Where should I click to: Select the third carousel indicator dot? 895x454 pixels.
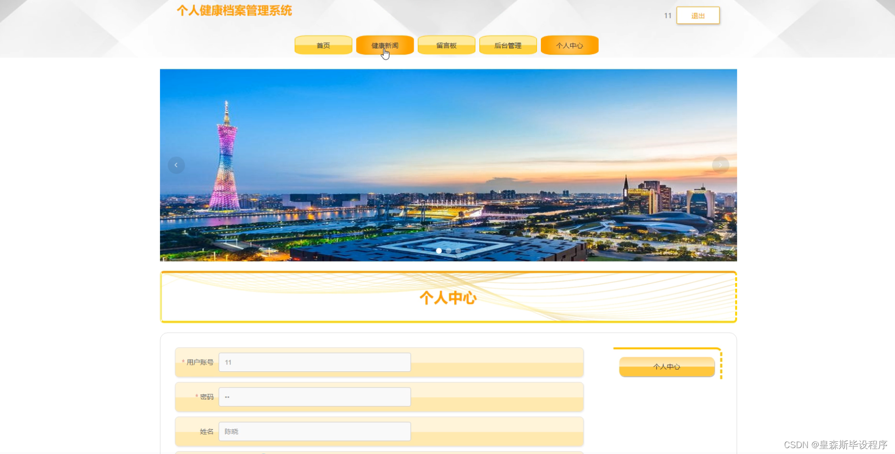(x=458, y=250)
